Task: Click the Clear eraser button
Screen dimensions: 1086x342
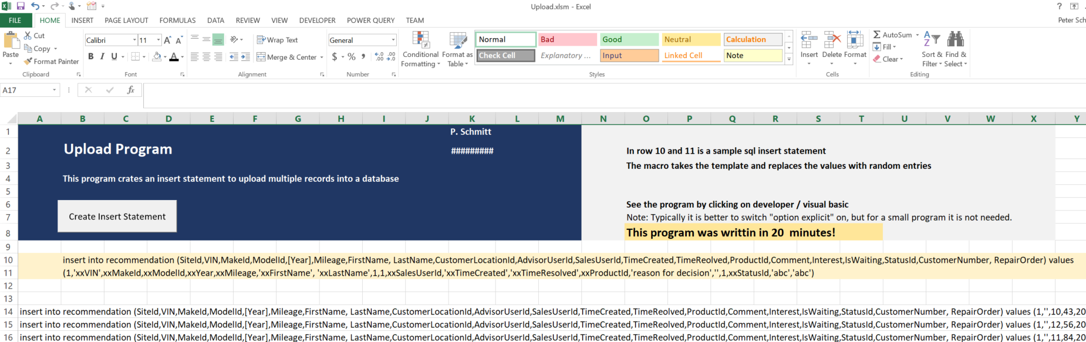Action: [888, 59]
